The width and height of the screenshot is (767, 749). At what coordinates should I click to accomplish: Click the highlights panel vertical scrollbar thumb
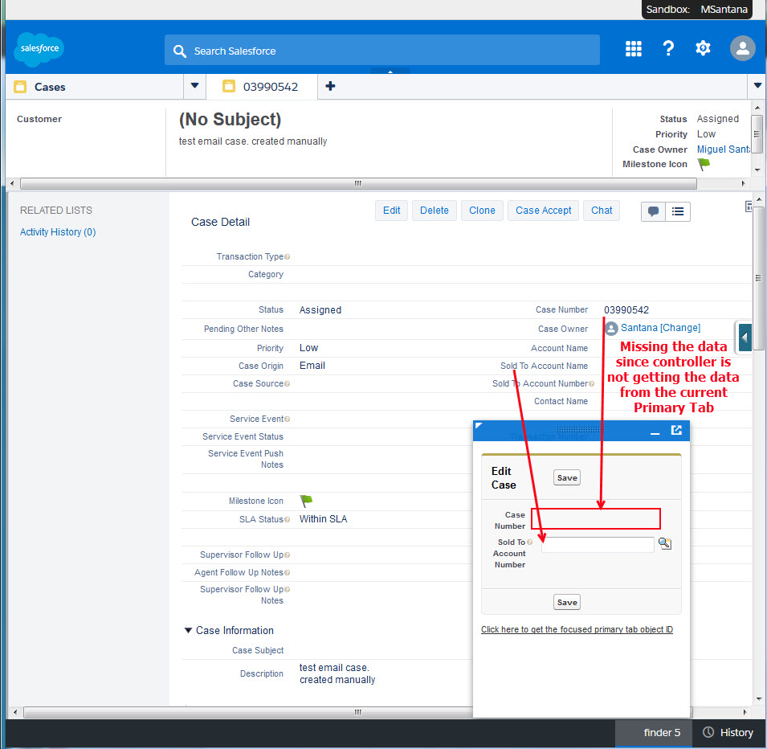pyautogui.click(x=757, y=134)
